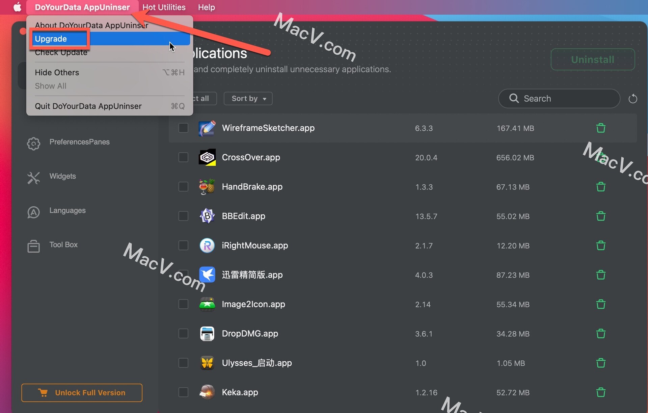Click the Tool Box briefcase icon

click(33, 246)
